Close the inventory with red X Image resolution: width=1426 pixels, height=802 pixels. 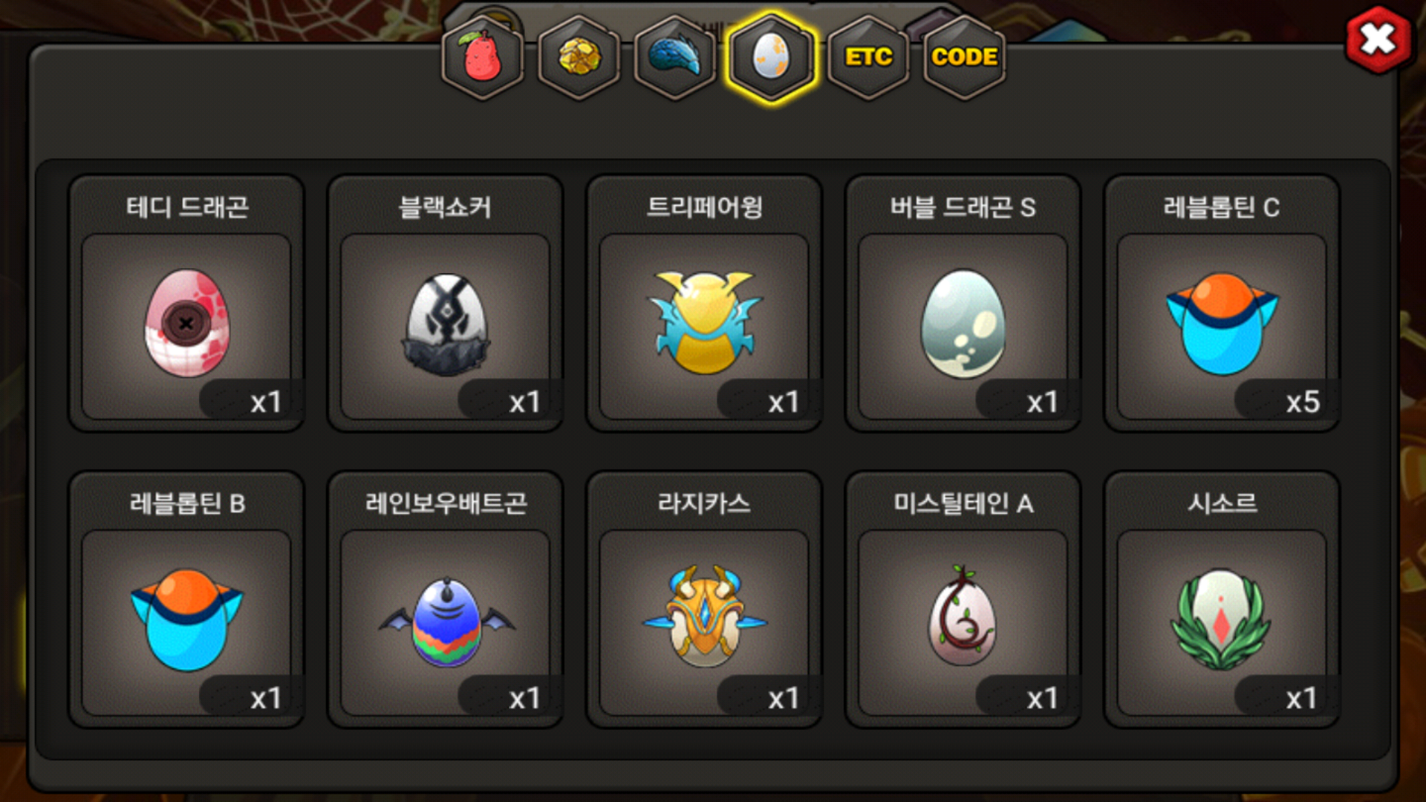pos(1378,39)
